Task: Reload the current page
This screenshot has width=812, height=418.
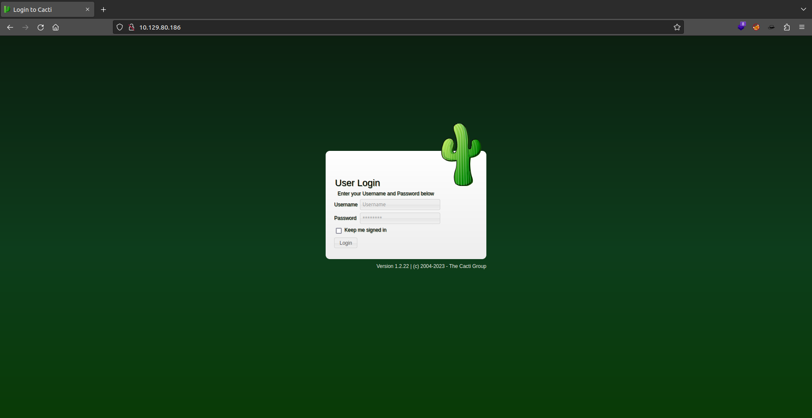Action: tap(41, 27)
